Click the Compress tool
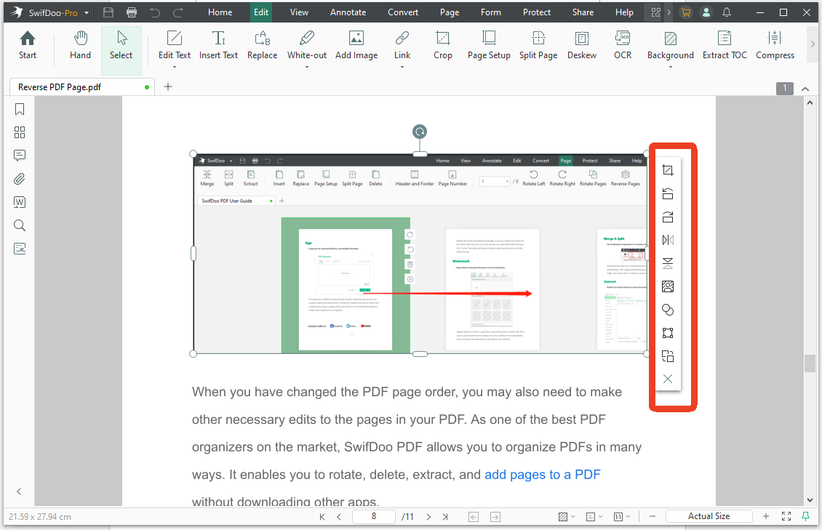The image size is (822, 530). 775,46
